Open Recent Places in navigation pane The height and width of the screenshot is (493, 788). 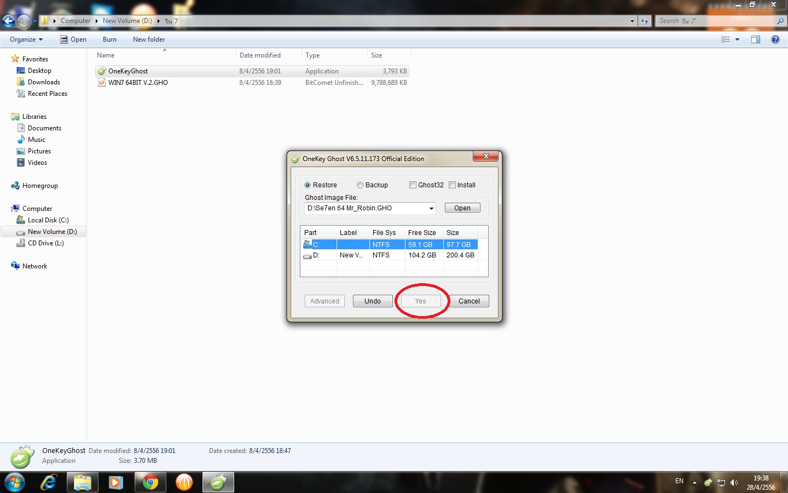coord(48,94)
